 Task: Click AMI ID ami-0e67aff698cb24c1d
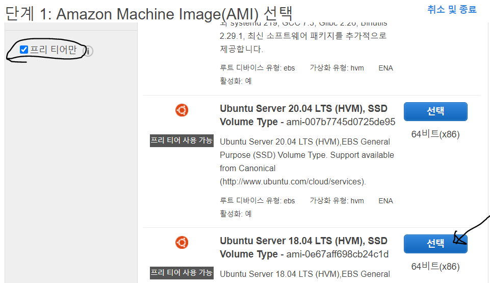pyautogui.click(x=337, y=254)
